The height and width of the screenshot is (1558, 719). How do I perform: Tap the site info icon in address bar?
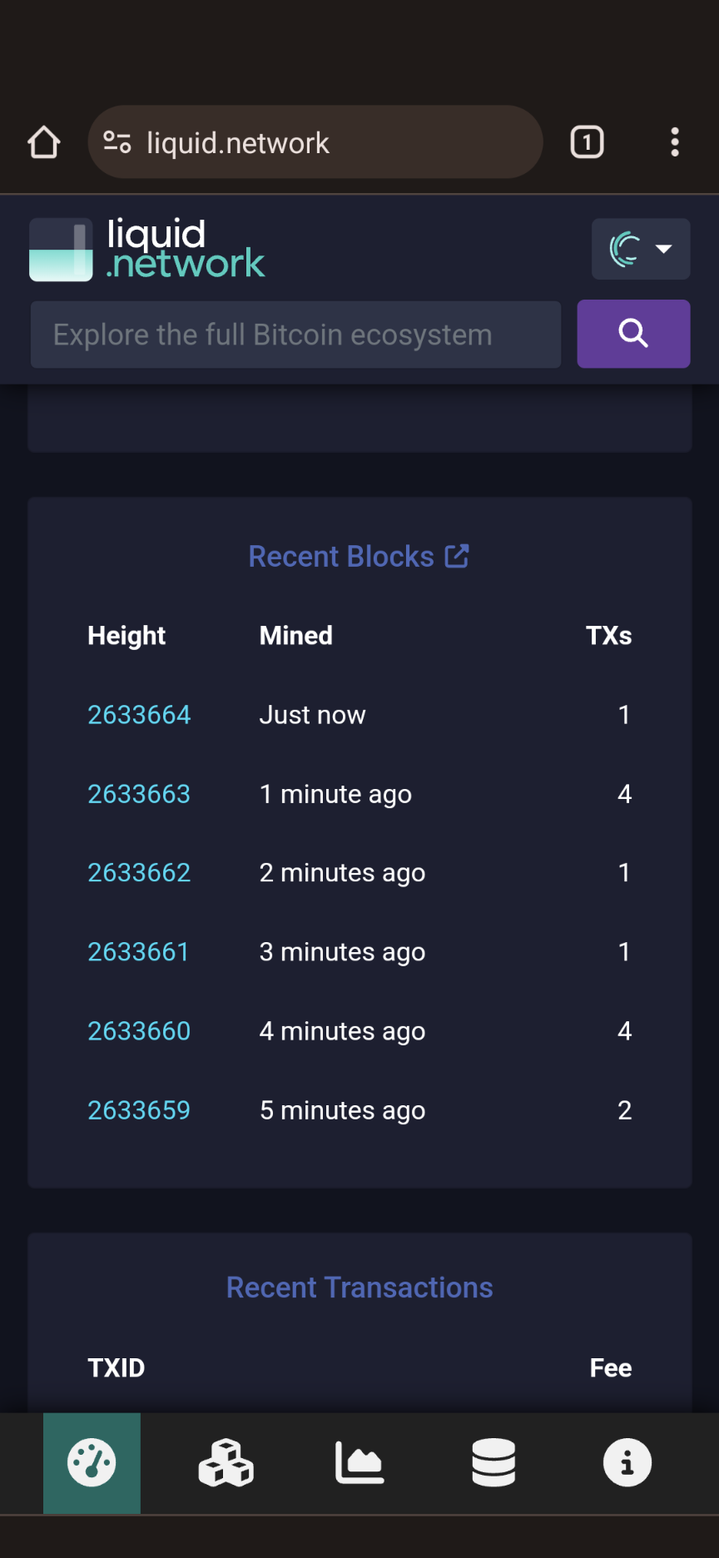click(117, 142)
